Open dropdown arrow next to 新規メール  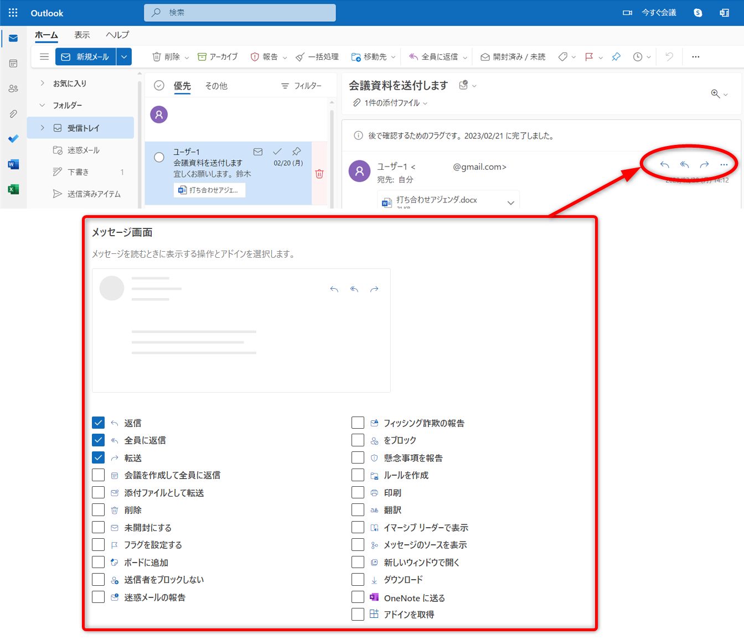[124, 56]
